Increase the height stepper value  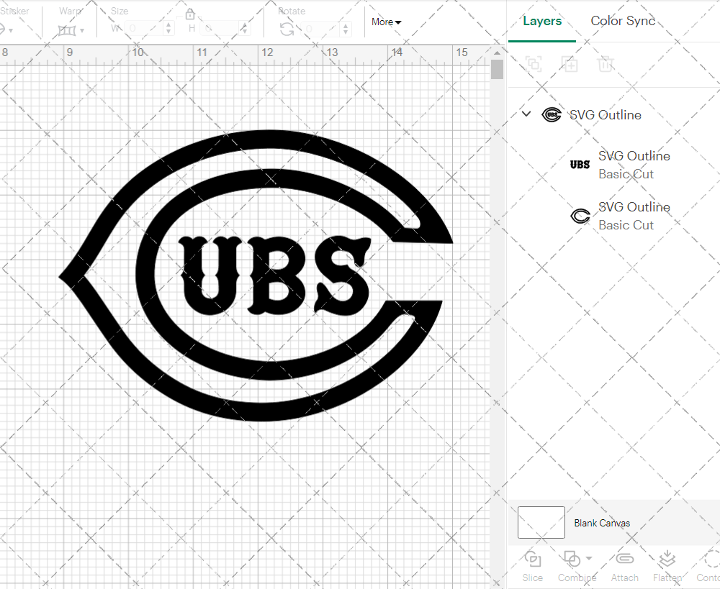[x=243, y=24]
